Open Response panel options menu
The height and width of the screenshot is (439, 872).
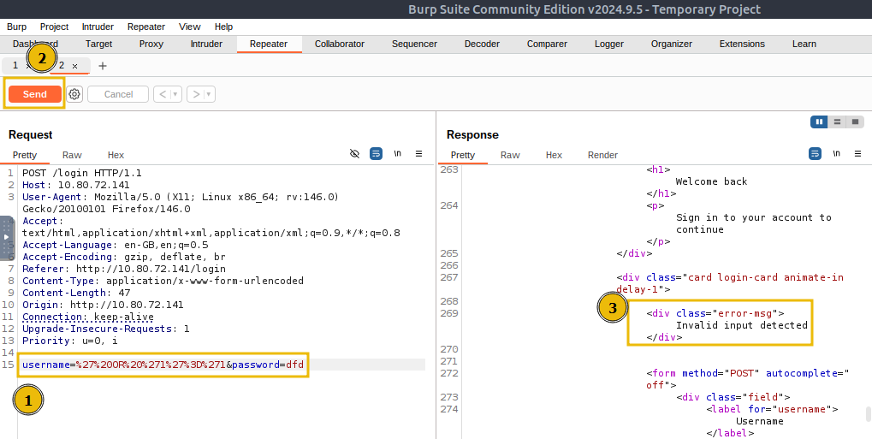click(857, 153)
